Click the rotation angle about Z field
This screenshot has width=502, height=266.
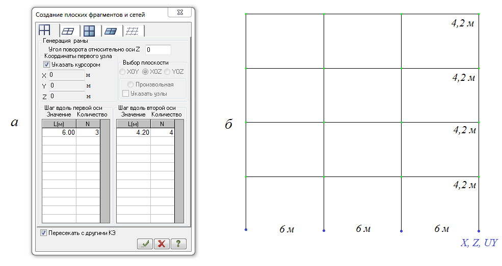158,49
